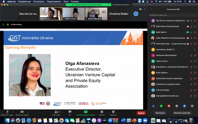Open Посмотреть menu in menu bar
This screenshot has height=124, width=198.
pyautogui.click(x=39, y=2)
